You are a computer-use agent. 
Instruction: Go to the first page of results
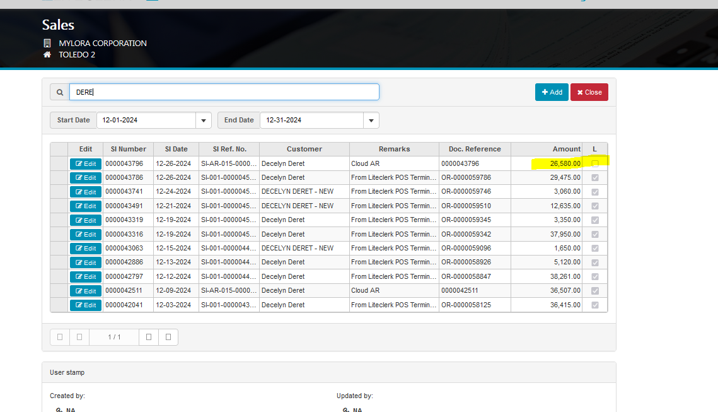(60, 337)
